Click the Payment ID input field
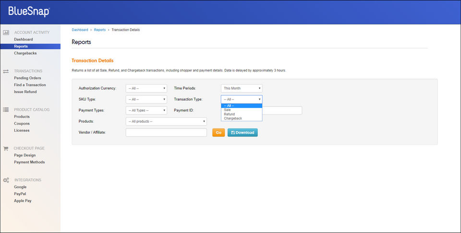This screenshot has height=233, width=461. coord(282,110)
